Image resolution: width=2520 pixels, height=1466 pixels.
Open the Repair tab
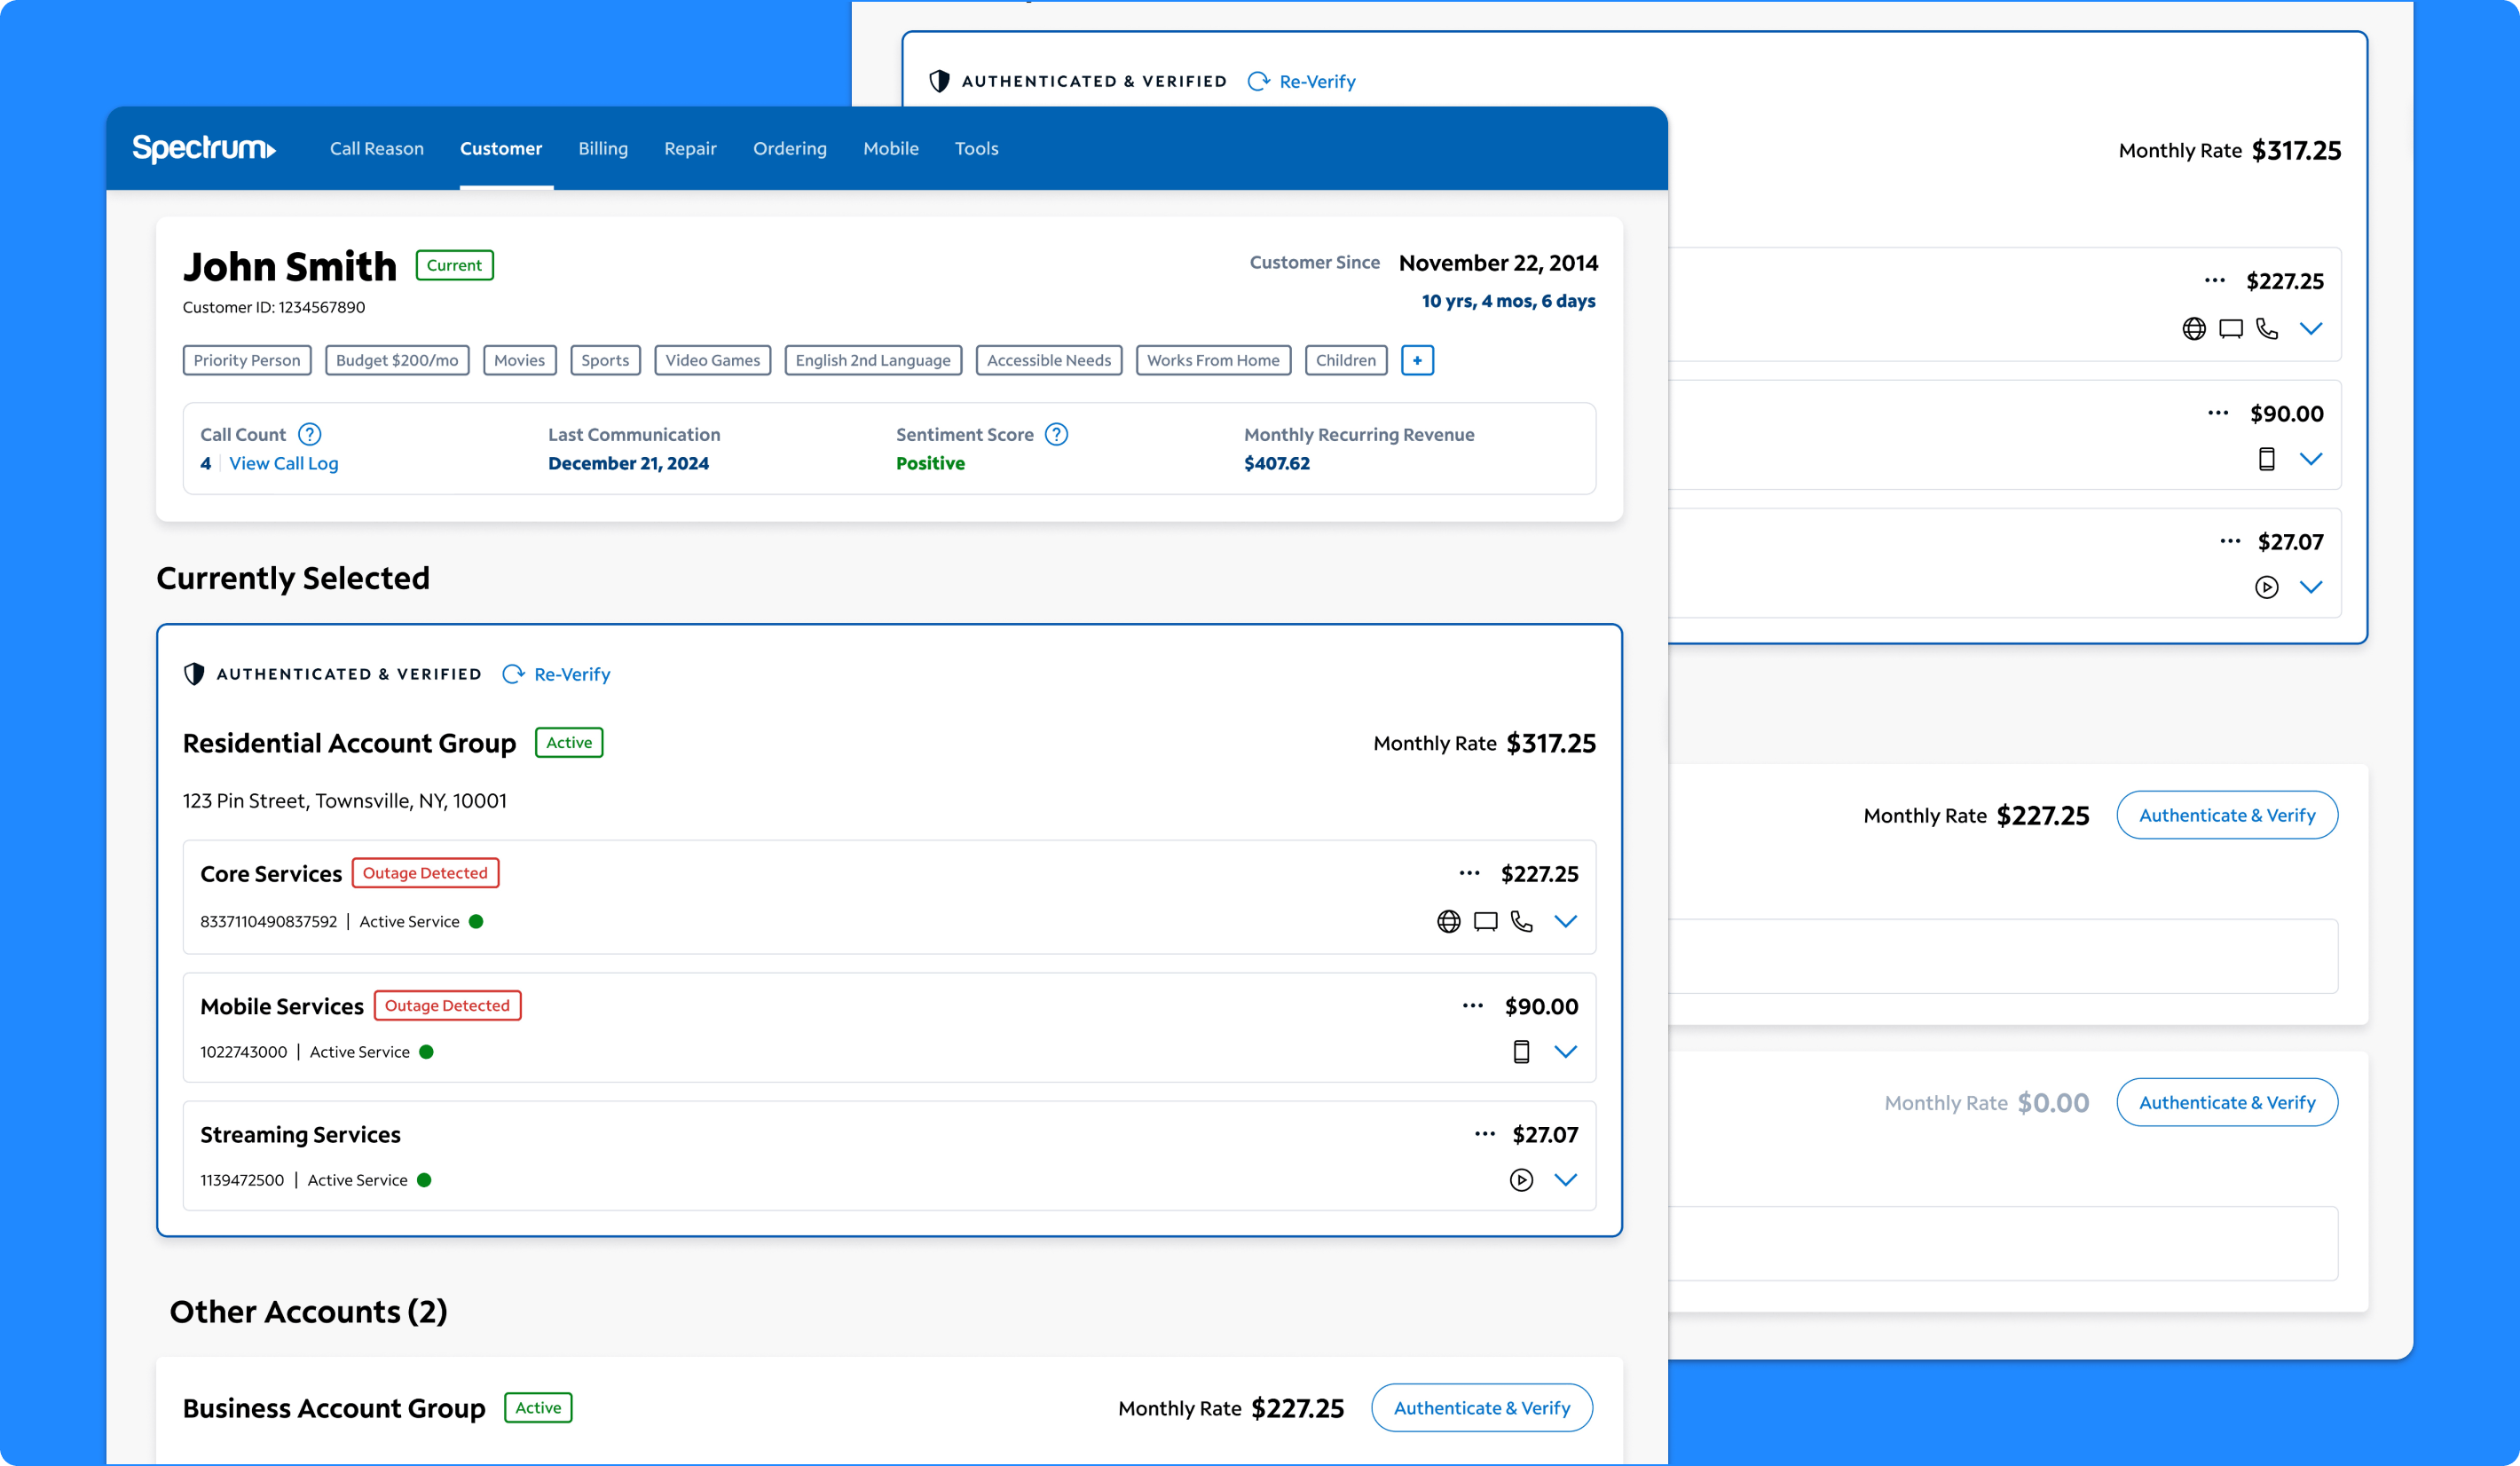click(x=690, y=148)
